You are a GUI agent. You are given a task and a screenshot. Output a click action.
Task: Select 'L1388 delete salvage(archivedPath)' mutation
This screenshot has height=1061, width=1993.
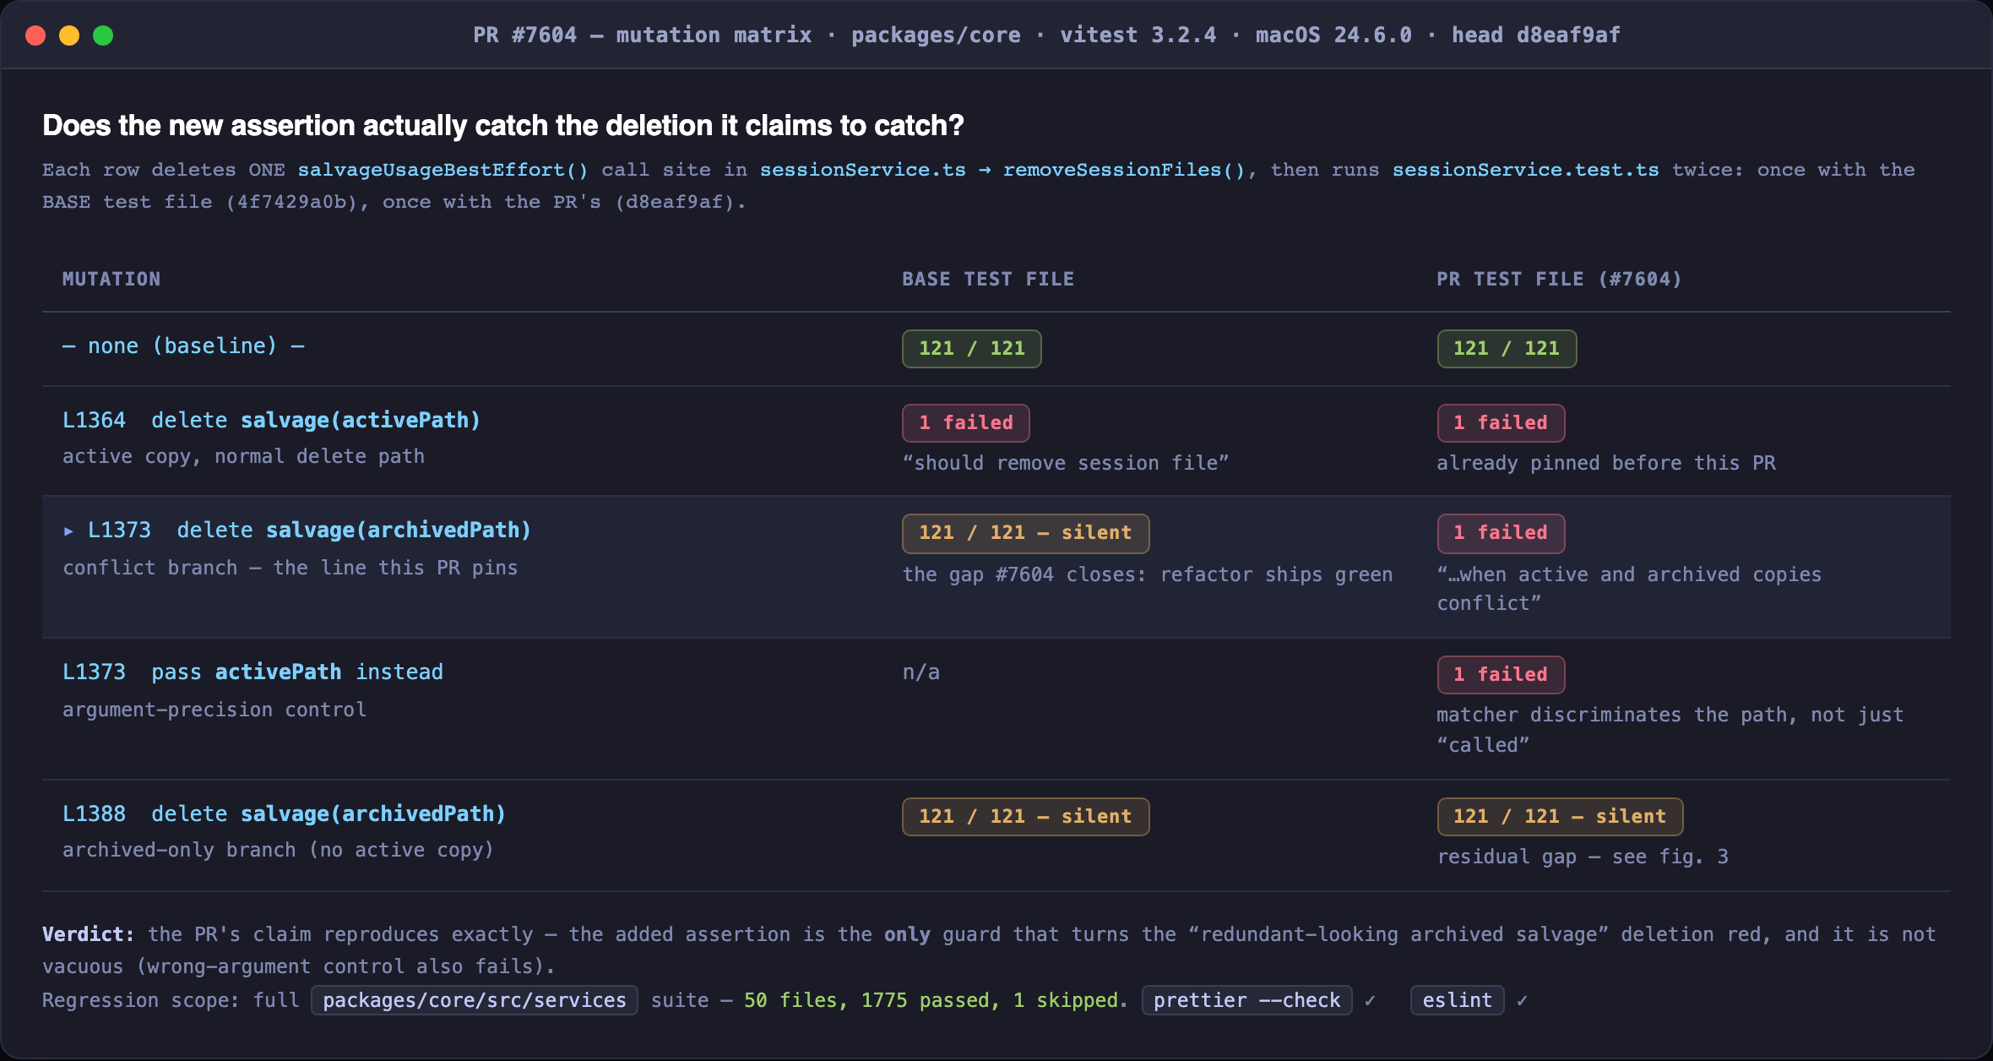(x=284, y=814)
